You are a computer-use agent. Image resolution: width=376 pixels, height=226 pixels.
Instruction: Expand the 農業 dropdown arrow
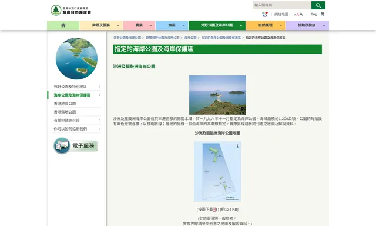(x=150, y=25)
